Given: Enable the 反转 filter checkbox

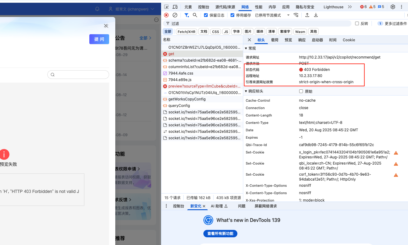Looking at the screenshot, I should pos(357,23).
